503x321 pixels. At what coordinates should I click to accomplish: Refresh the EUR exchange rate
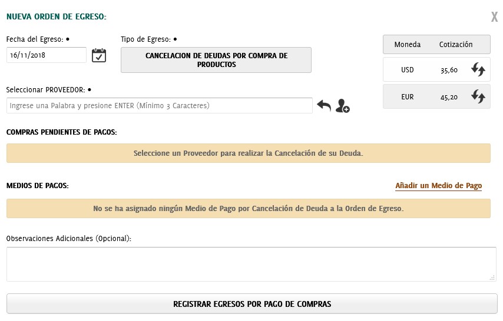478,97
